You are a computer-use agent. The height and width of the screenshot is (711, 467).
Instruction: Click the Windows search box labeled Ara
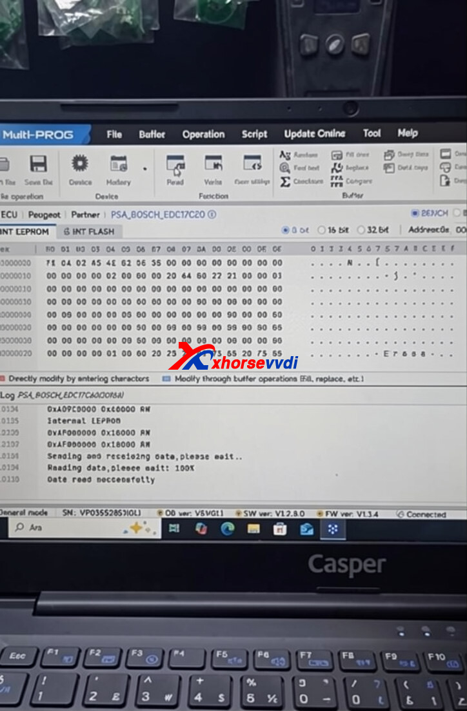coord(83,528)
